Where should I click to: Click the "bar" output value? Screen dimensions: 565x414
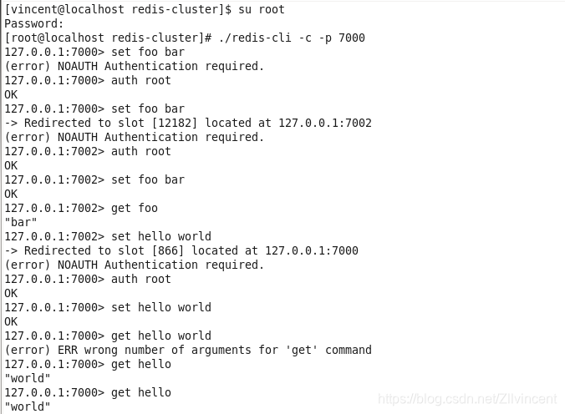[x=21, y=222]
